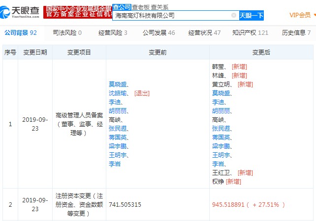Screen dimensions: 316x221
Task: Select 高峡 name in 变更后 column
Action: click(x=218, y=120)
